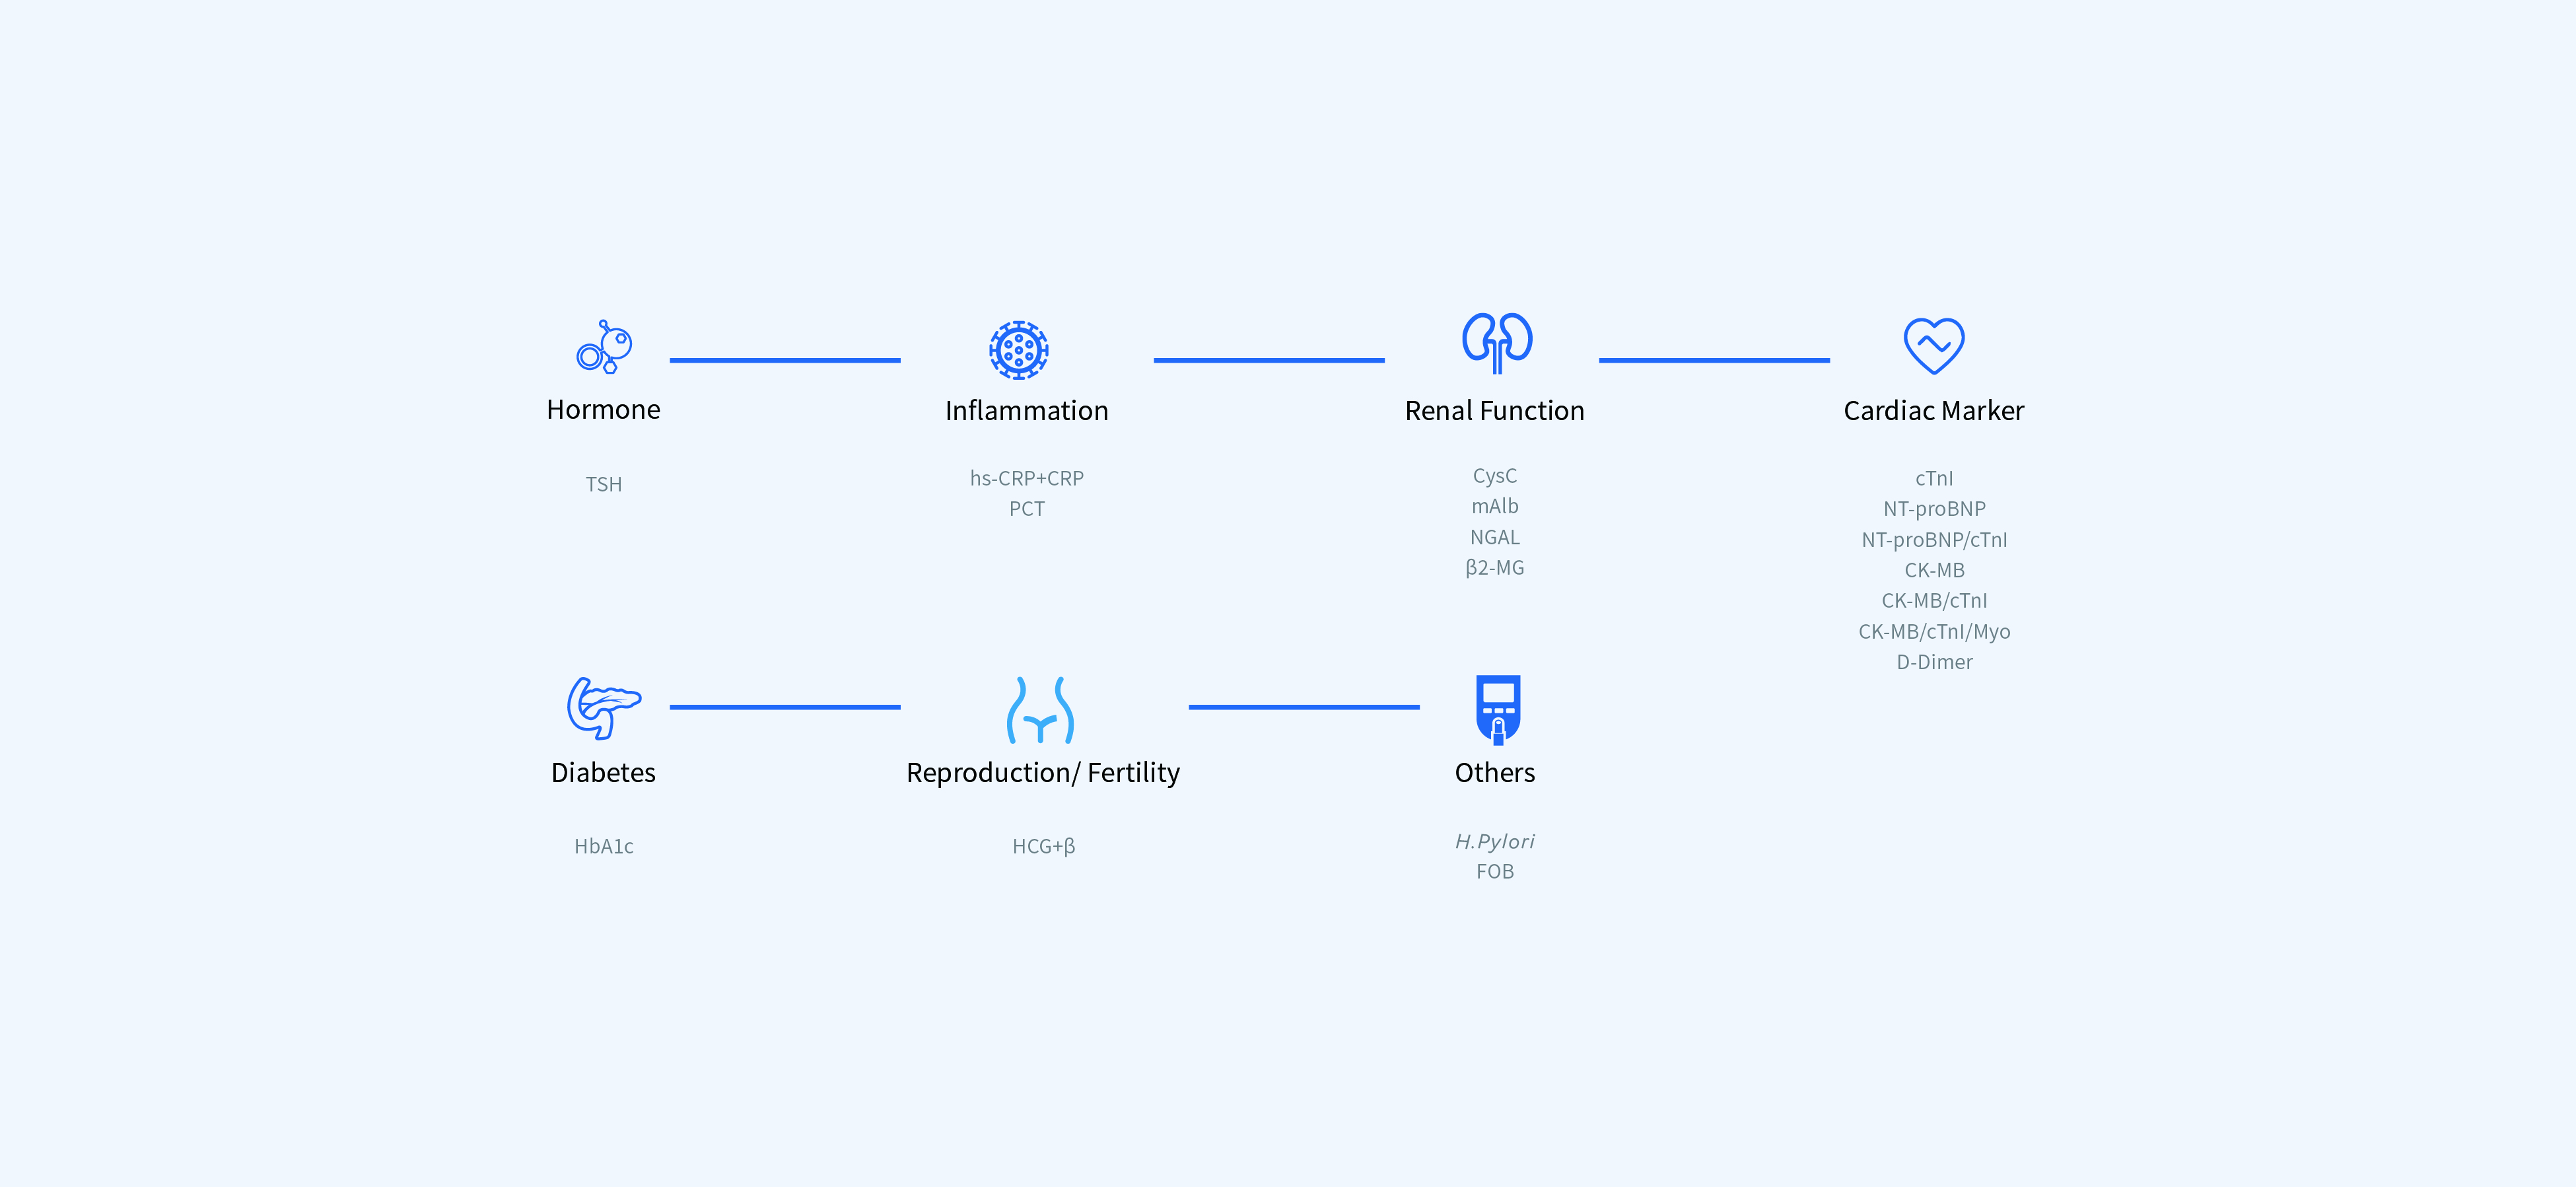Select the HbA1c test under Diabetes

[603, 846]
